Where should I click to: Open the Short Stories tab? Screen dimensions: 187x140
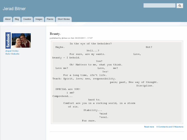pos(64,19)
